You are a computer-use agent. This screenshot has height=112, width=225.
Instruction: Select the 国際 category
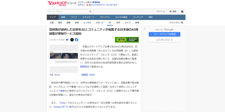pos(68,23)
